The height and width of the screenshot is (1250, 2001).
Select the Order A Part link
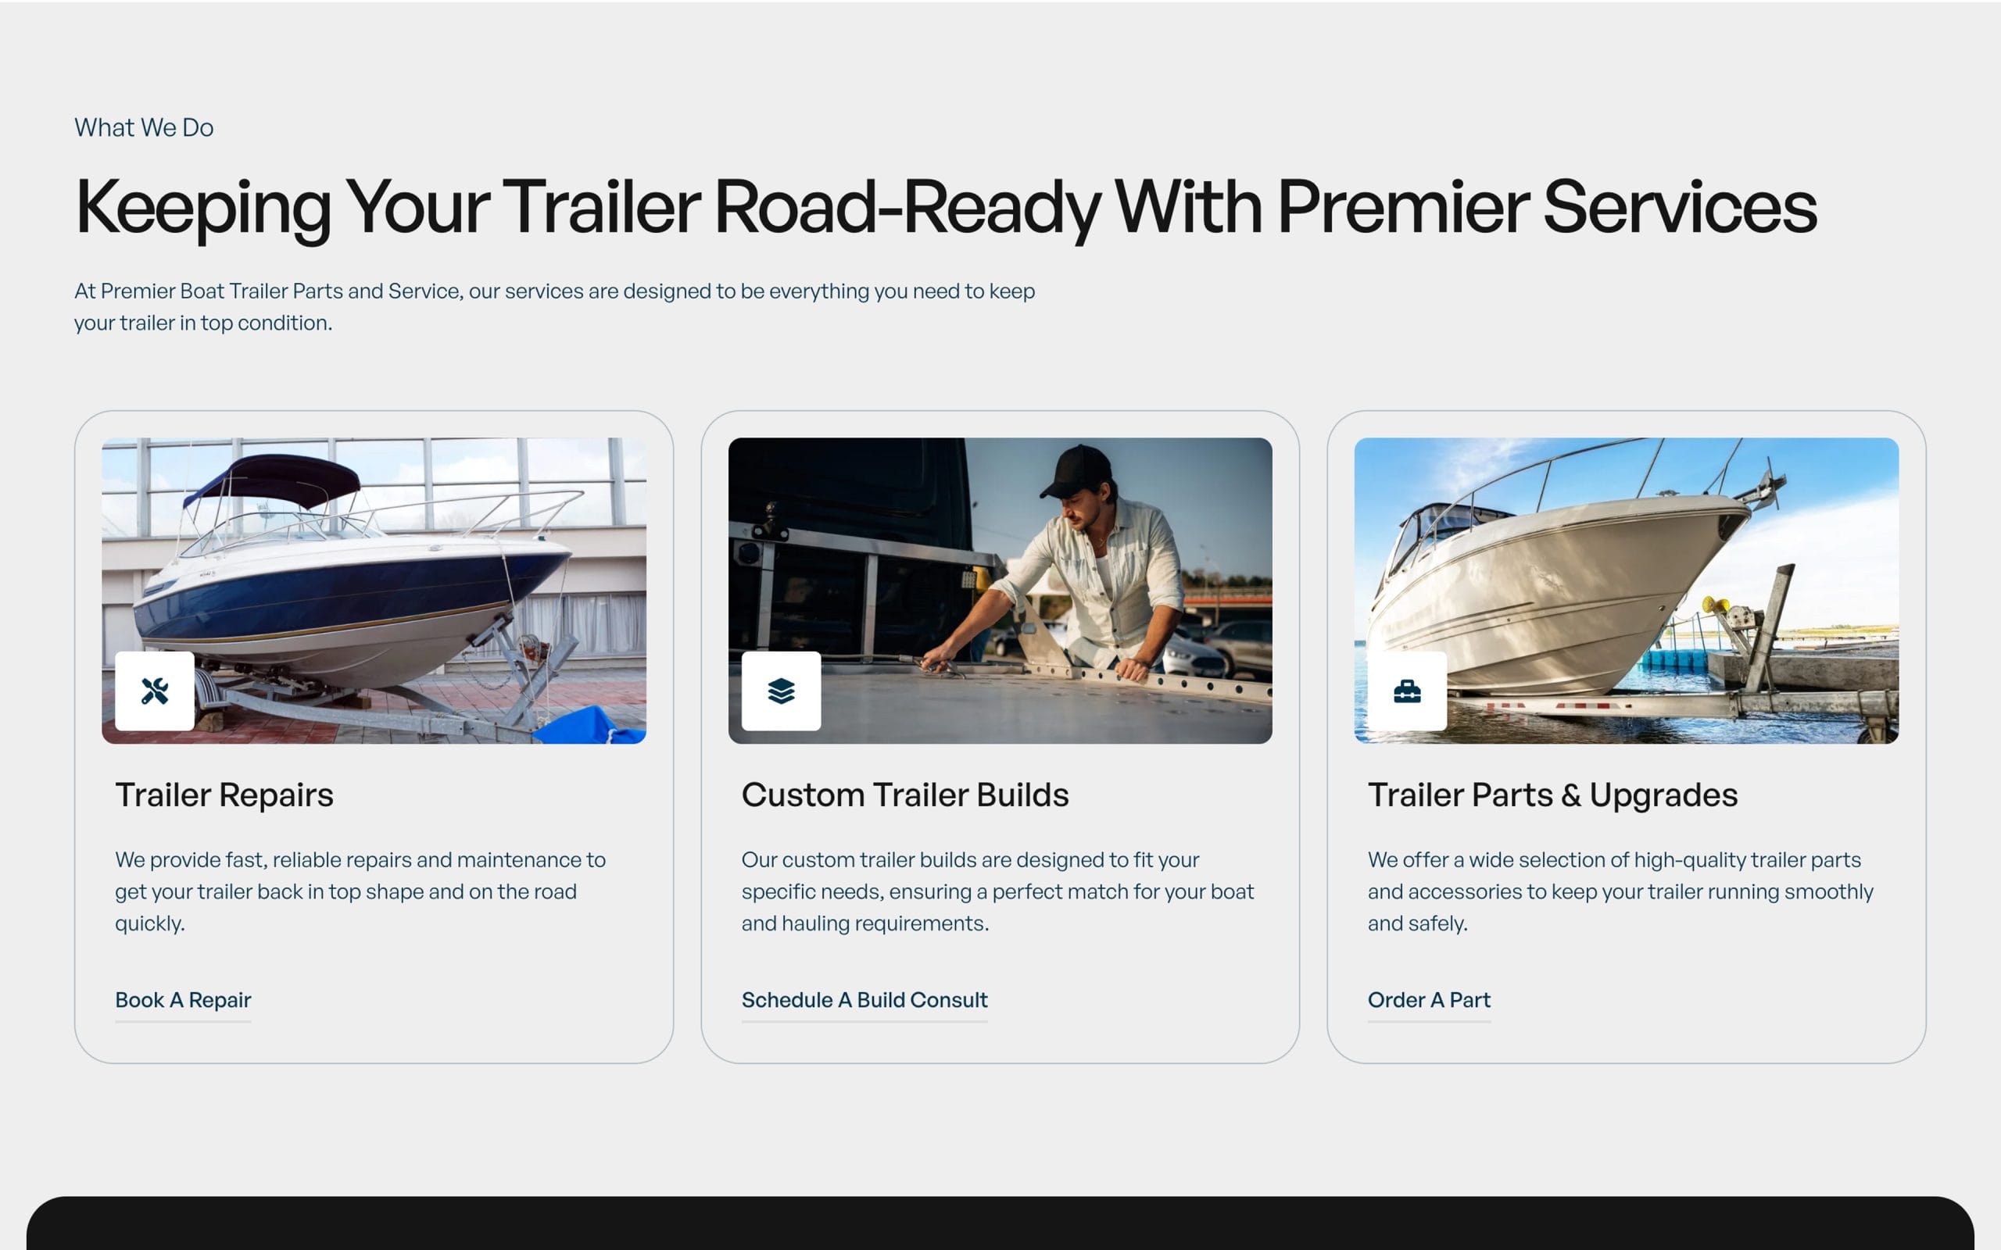tap(1429, 1000)
